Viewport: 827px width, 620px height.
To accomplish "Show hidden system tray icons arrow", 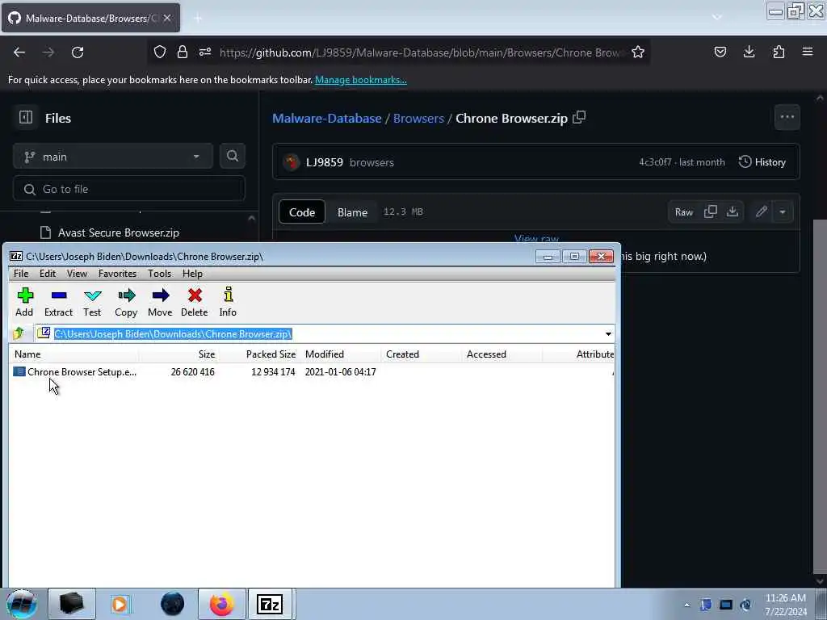I will point(686,605).
